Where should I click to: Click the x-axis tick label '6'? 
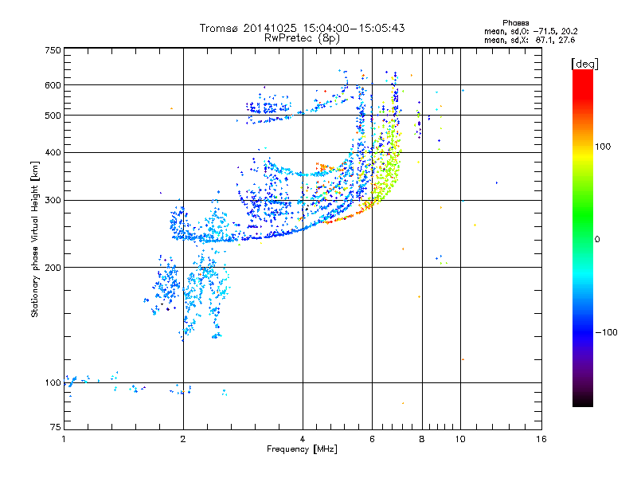pos(372,439)
